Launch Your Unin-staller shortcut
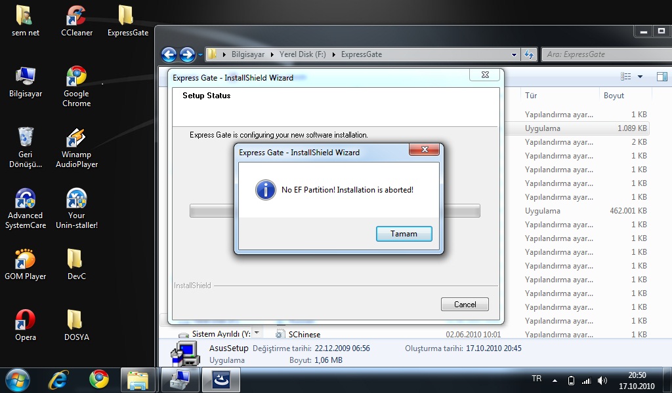 pos(76,209)
